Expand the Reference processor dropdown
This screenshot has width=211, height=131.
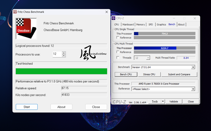[x=193, y=89]
